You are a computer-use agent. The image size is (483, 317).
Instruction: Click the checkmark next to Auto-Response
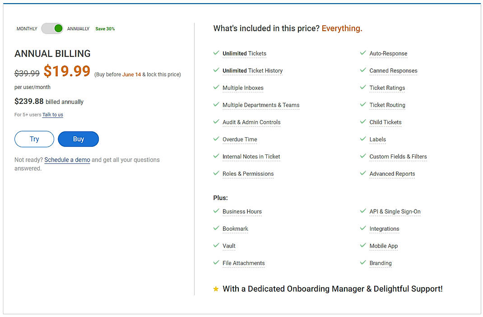pyautogui.click(x=363, y=53)
